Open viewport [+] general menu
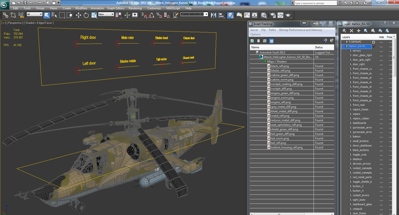 (x=4, y=23)
